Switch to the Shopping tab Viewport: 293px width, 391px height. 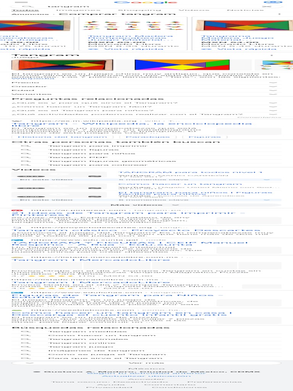140,10
